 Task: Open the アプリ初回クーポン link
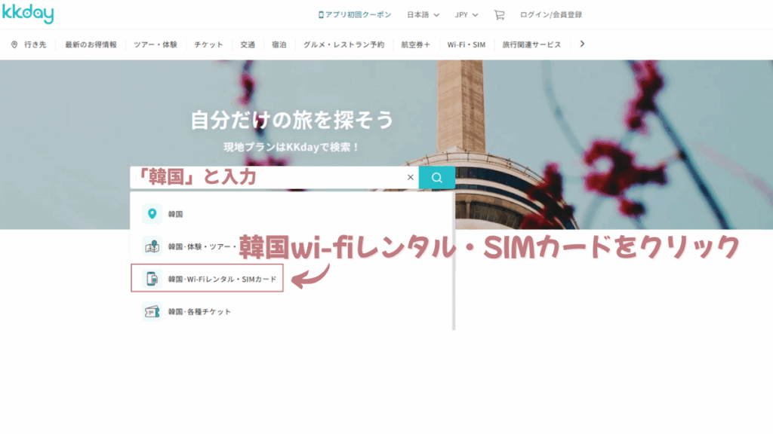click(x=355, y=15)
